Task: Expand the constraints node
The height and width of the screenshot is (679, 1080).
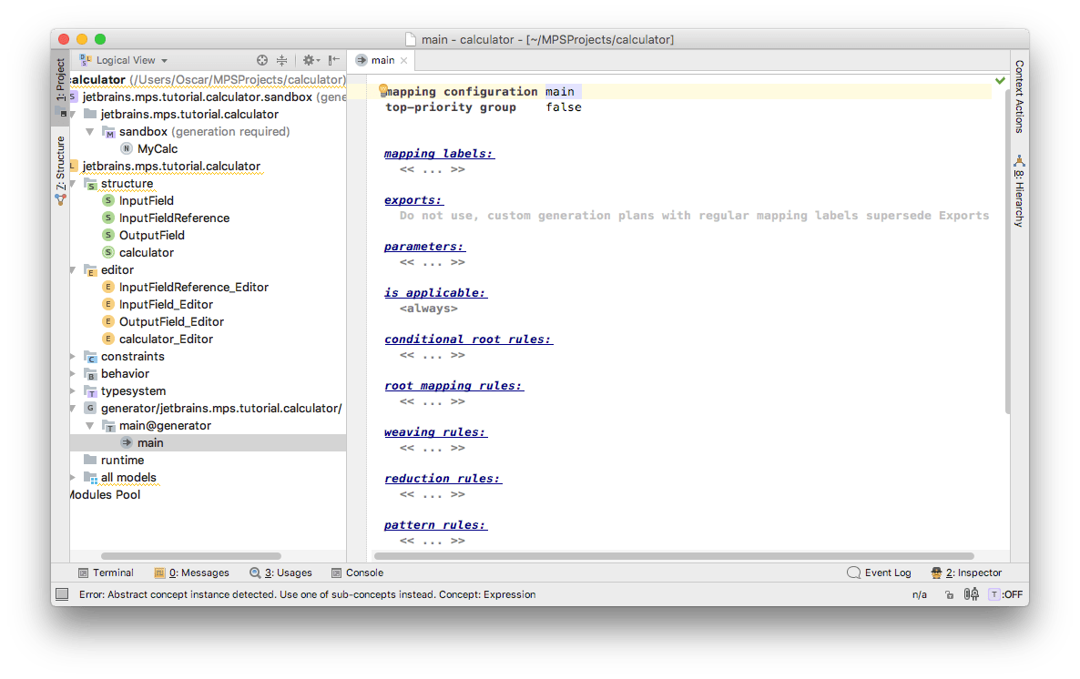Action: coord(75,357)
